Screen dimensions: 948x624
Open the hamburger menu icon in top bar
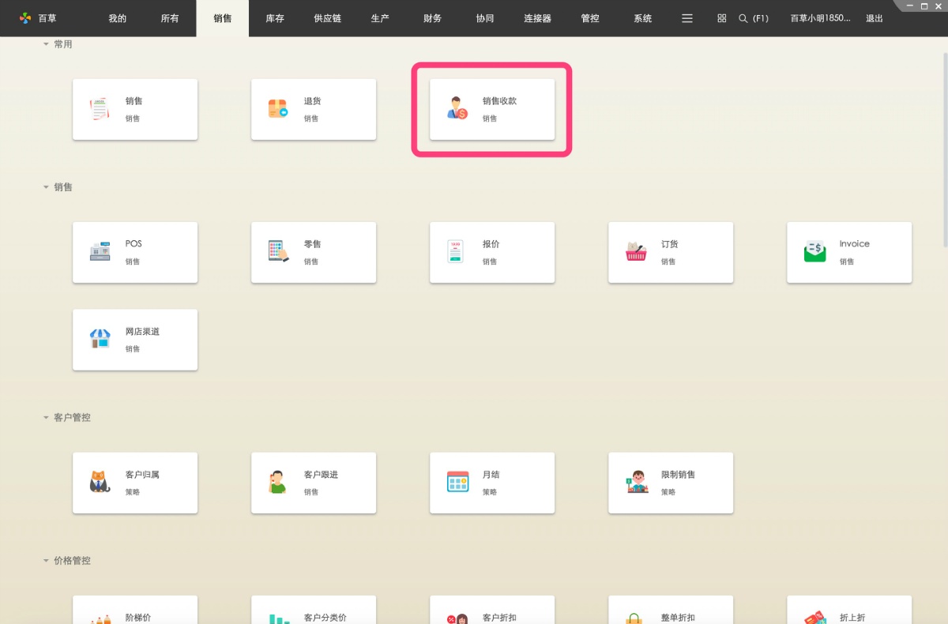(x=687, y=18)
